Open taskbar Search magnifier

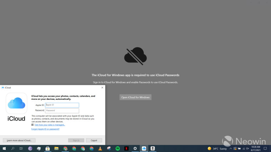[x=12, y=148]
